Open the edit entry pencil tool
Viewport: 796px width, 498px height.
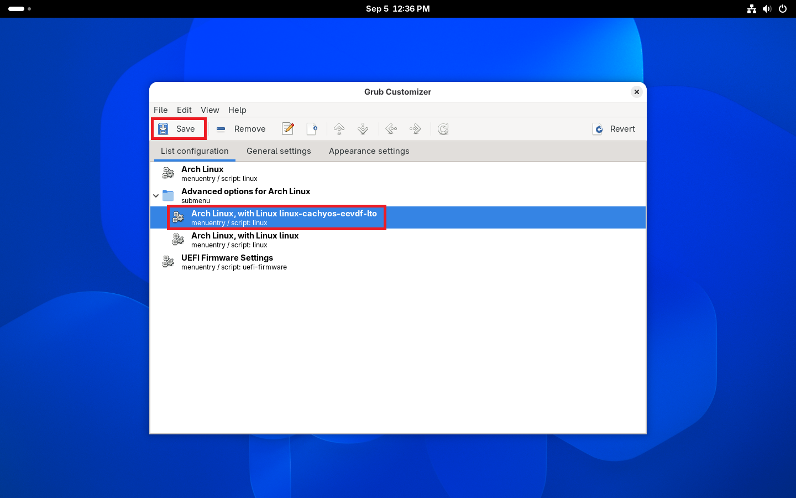288,129
